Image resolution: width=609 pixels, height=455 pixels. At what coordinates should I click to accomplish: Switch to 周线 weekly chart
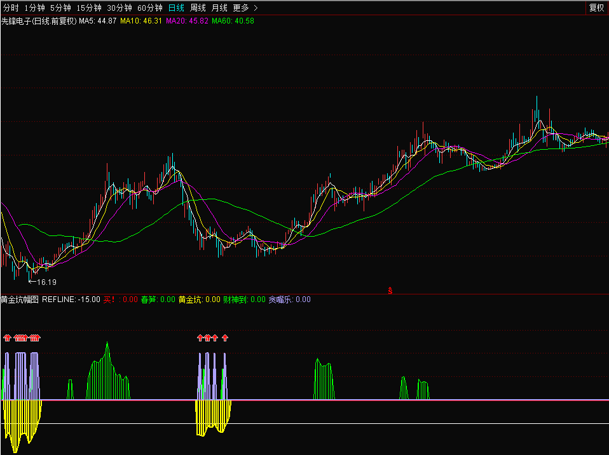198,8
